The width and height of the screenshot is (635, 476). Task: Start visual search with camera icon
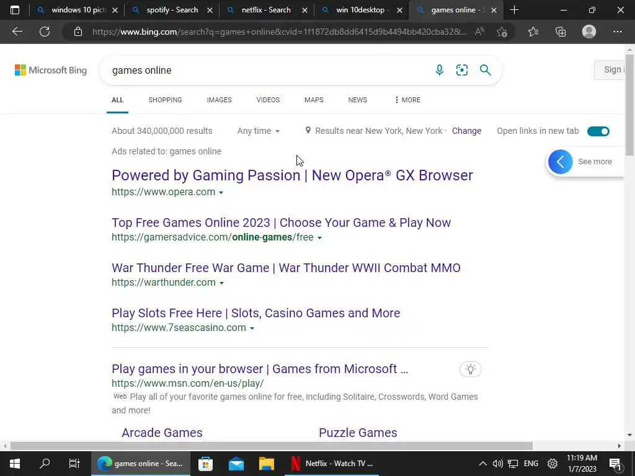point(461,70)
